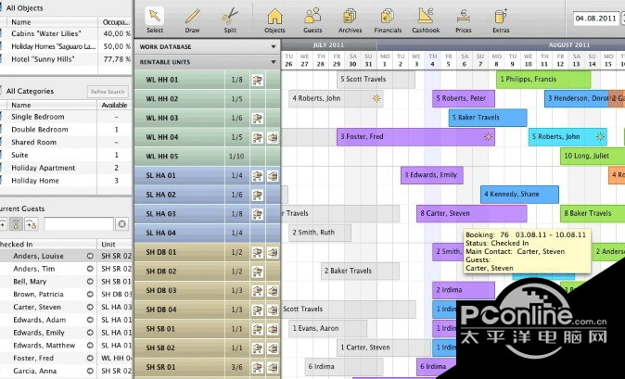The height and width of the screenshot is (379, 625).
Task: Click the hand icon in the WL HH 04 row
Action: [273, 137]
